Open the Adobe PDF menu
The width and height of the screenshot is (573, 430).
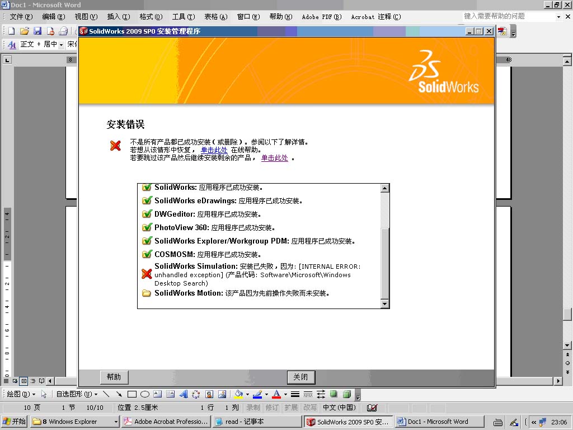click(x=322, y=17)
